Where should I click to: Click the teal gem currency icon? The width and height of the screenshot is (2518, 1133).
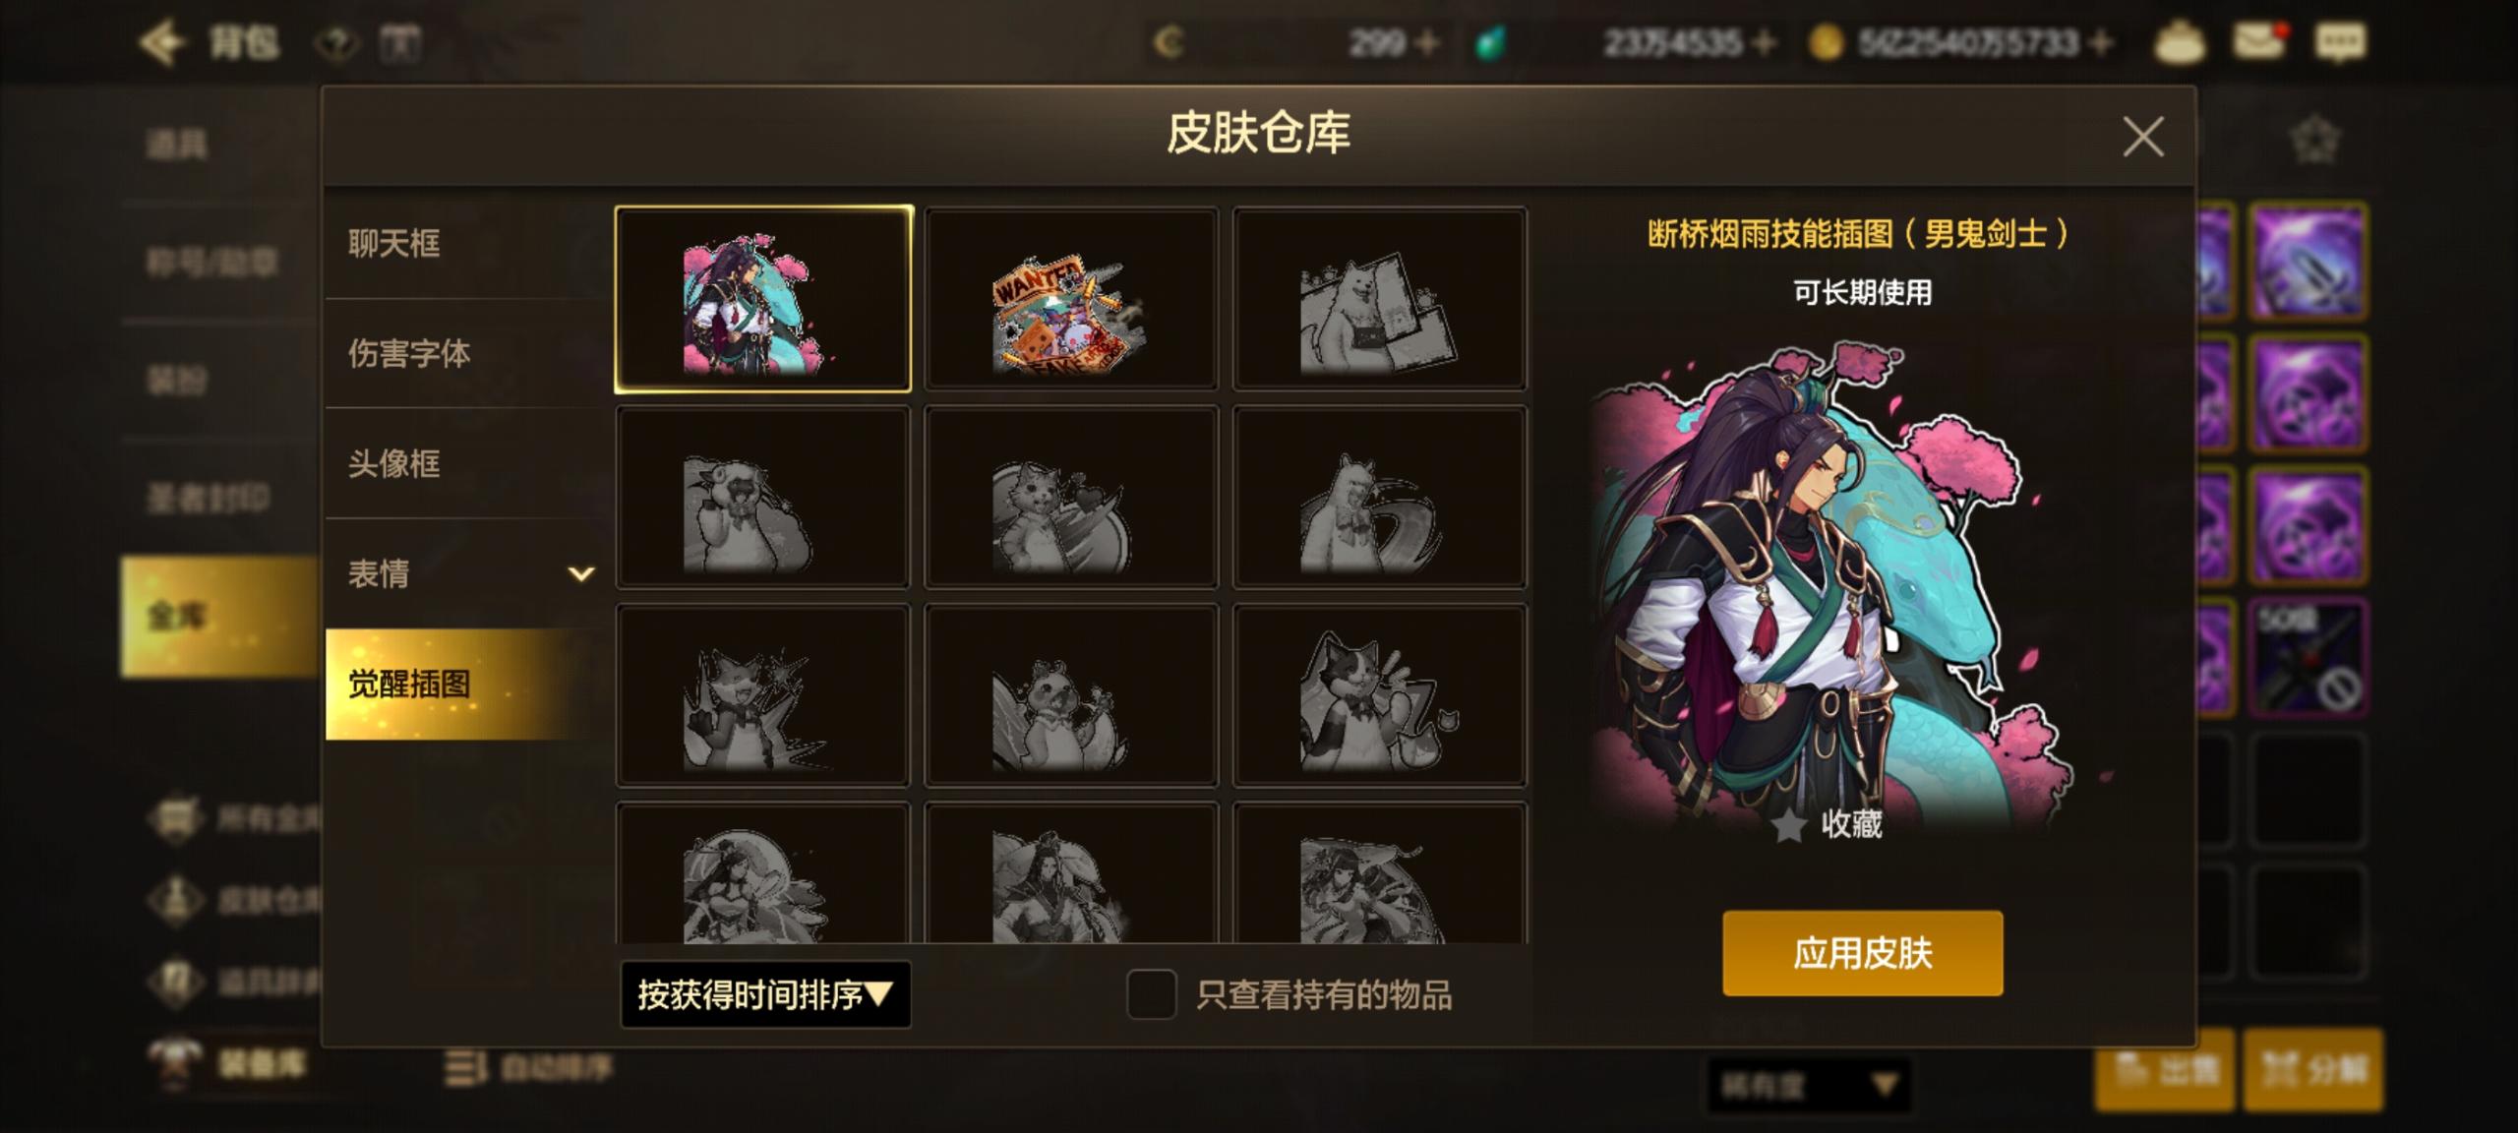click(1490, 43)
